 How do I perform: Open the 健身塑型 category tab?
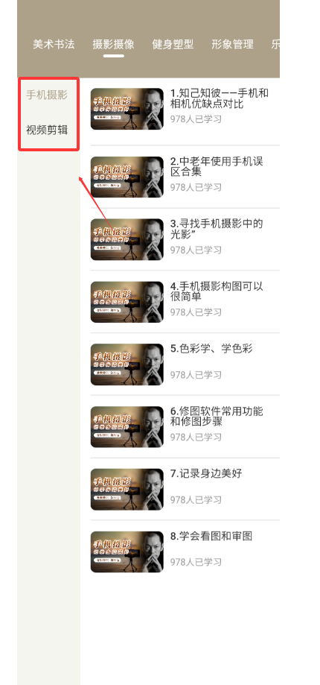[x=173, y=44]
